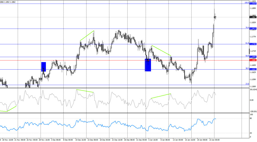The height and width of the screenshot is (142, 257).
Task: Select the current price tag 1.1862
Action: pyautogui.click(x=253, y=17)
